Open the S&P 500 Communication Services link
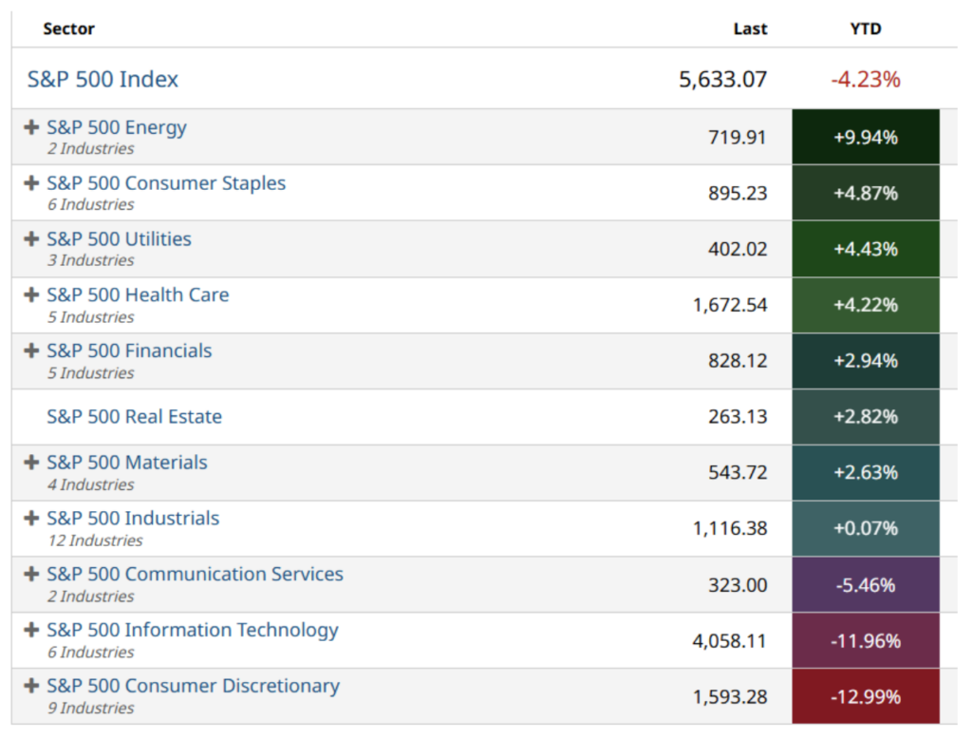Image resolution: width=972 pixels, height=739 pixels. pyautogui.click(x=195, y=574)
